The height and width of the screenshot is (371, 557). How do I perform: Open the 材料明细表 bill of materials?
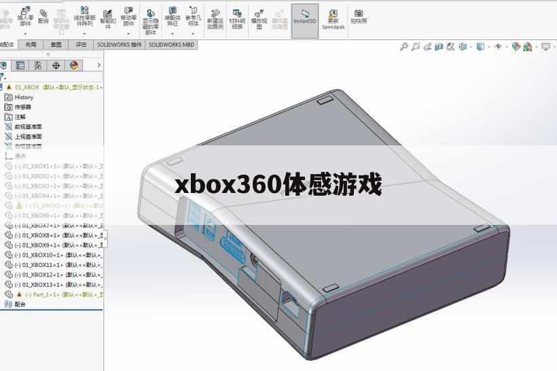coord(237,19)
